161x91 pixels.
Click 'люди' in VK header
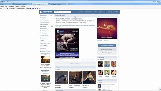coord(81,12)
